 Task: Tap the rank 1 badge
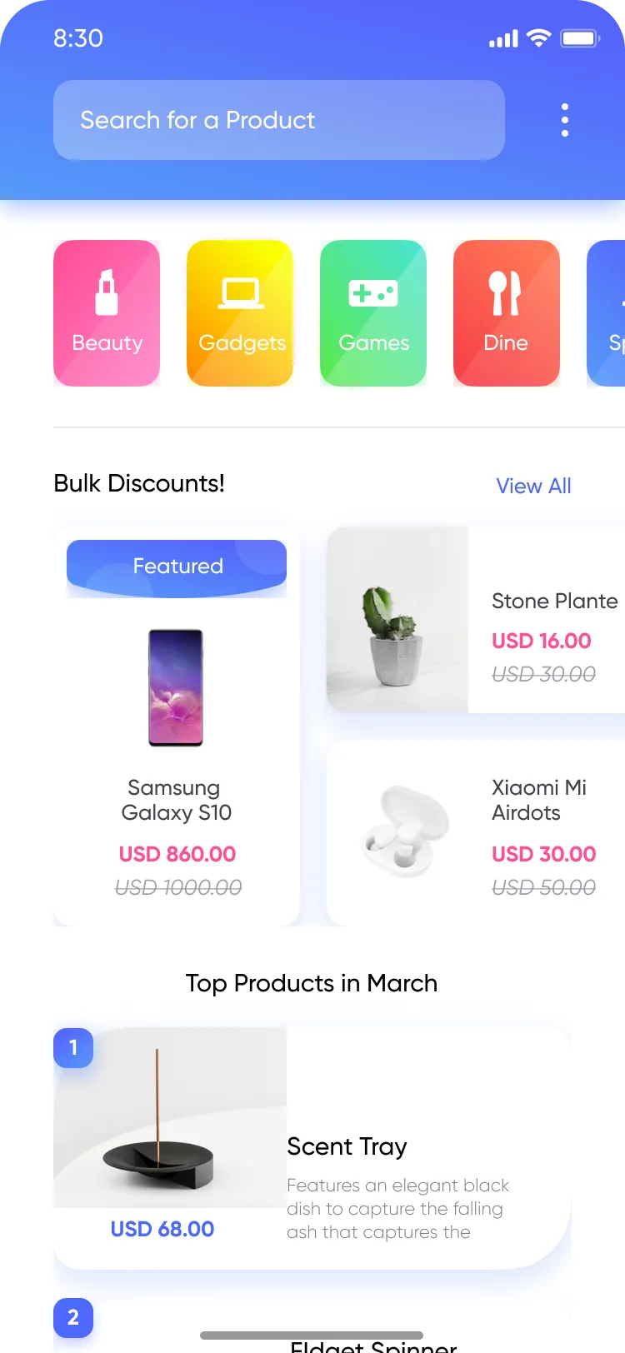73,1047
